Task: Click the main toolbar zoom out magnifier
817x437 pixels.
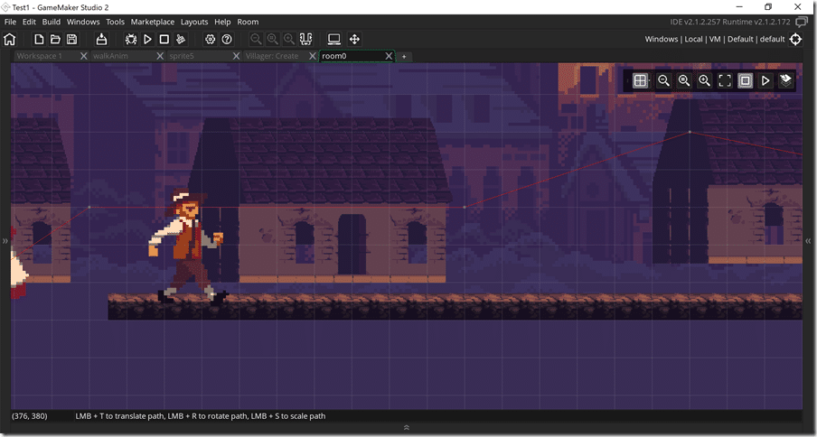Action: tap(256, 39)
